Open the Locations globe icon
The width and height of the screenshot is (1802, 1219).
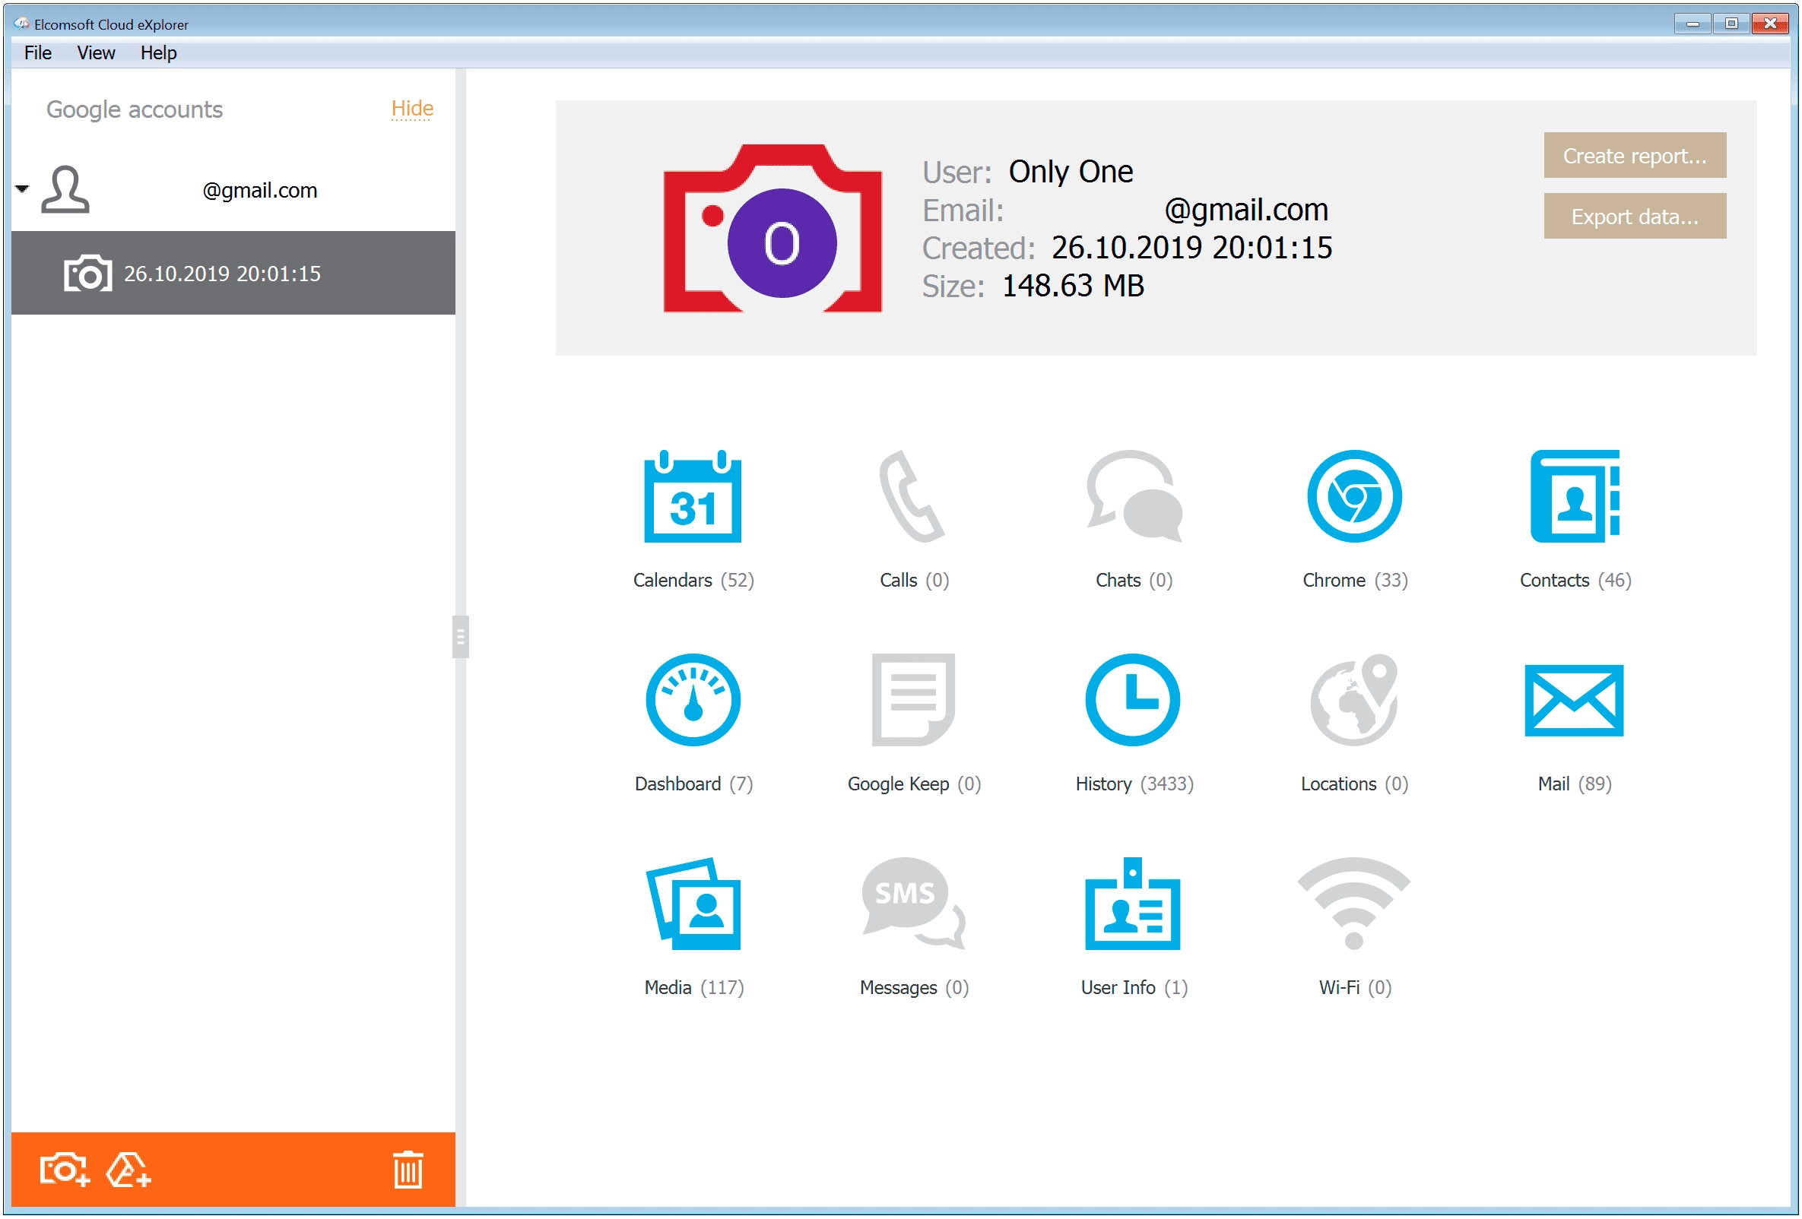point(1354,700)
